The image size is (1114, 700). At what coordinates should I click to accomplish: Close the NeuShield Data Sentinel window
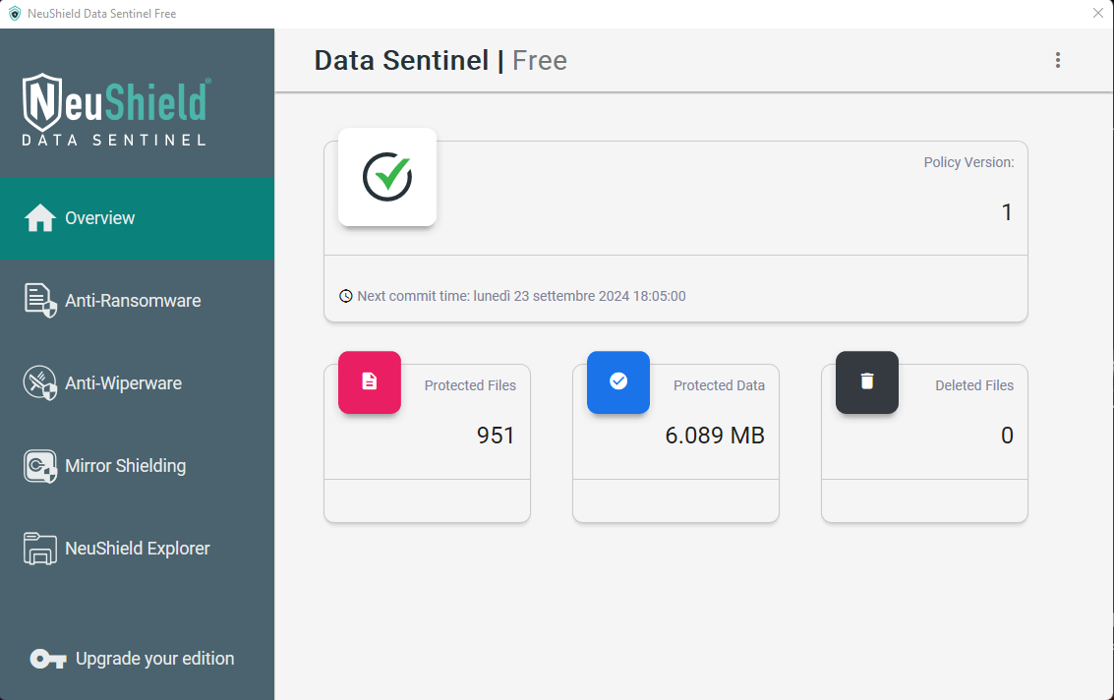(x=1098, y=14)
